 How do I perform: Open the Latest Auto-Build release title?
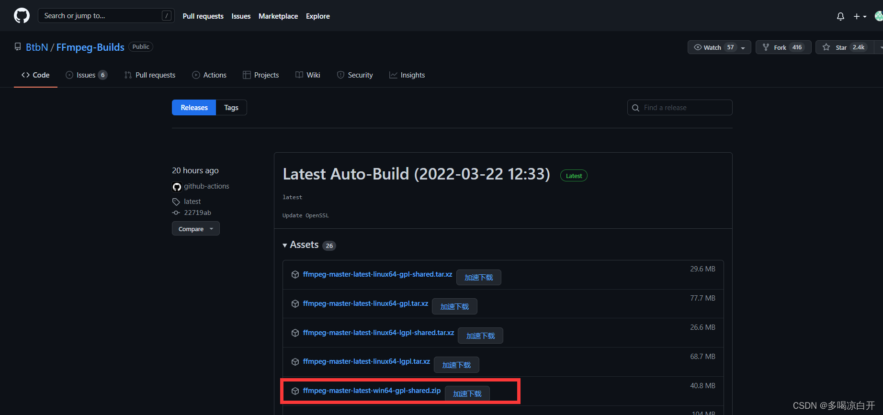click(417, 174)
